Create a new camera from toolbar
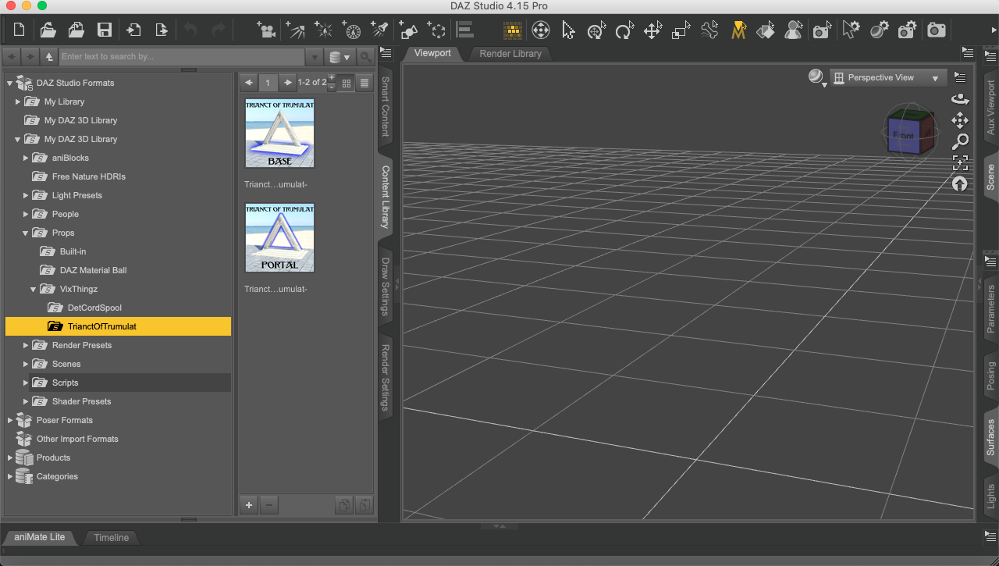999x566 pixels. click(267, 30)
